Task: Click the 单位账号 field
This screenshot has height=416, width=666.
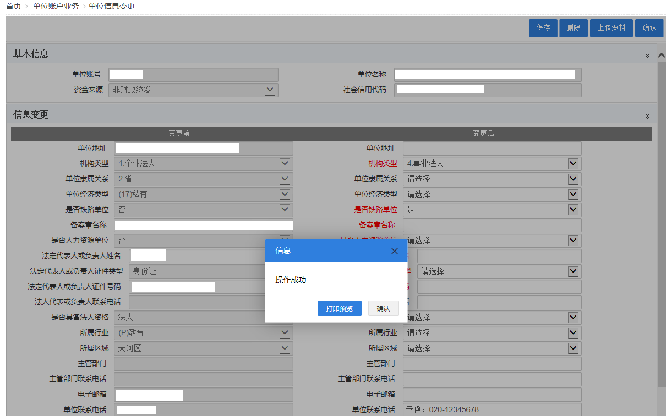Action: coord(193,75)
